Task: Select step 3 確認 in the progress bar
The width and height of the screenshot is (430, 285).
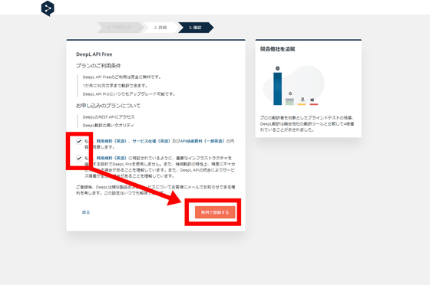Action: pos(196,28)
